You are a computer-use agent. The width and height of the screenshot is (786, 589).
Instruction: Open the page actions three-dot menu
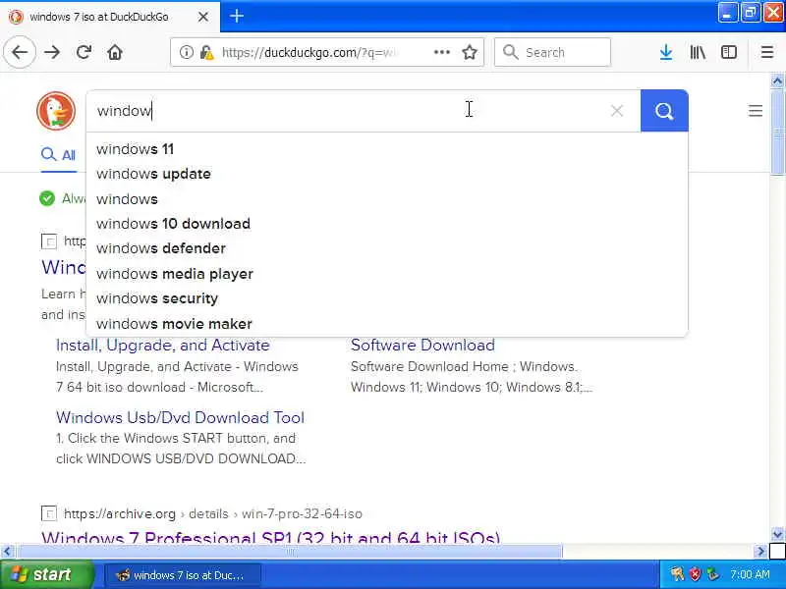pyautogui.click(x=441, y=52)
